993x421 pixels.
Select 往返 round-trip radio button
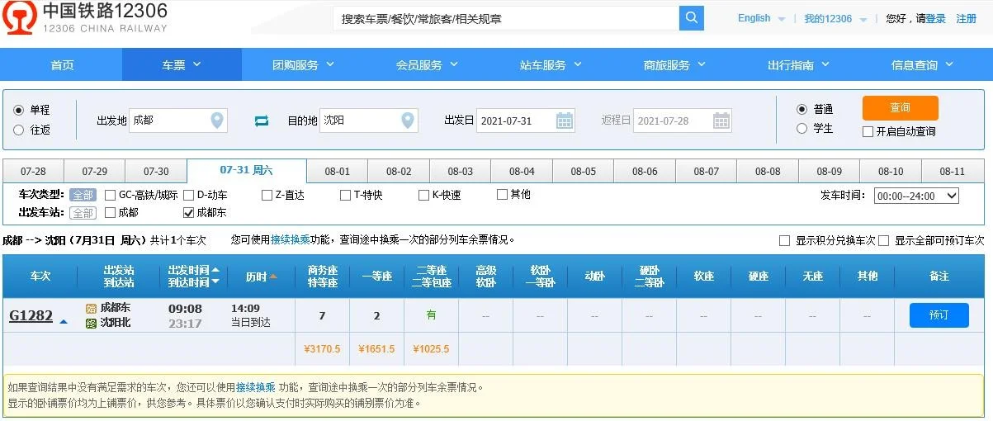[19, 130]
